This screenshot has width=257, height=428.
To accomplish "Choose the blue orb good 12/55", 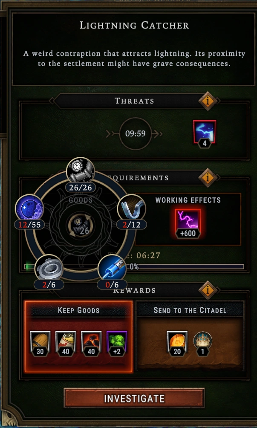I will click(29, 212).
